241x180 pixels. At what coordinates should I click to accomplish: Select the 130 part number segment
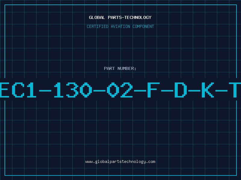tap(73, 90)
